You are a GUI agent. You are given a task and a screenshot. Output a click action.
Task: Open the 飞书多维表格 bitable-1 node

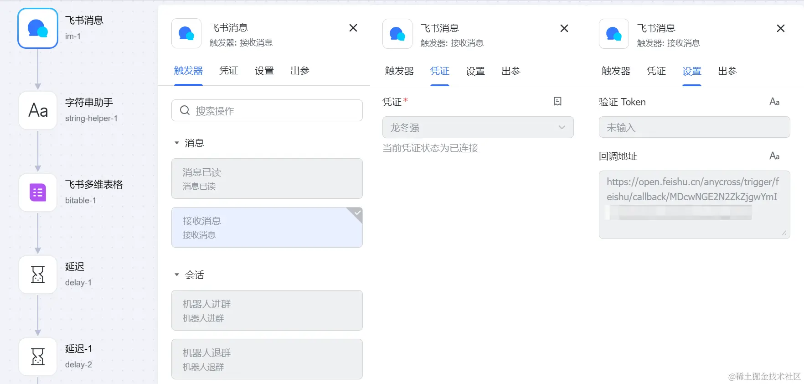point(38,192)
